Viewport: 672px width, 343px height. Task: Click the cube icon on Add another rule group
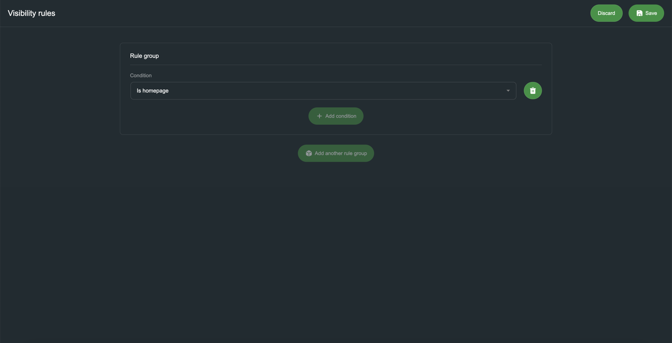pos(309,153)
